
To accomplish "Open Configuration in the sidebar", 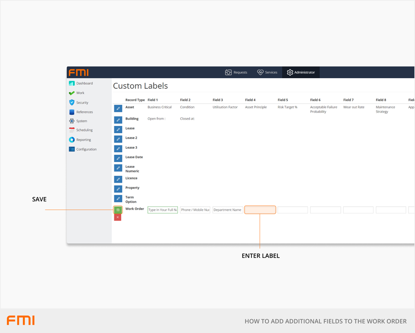I will coord(86,149).
